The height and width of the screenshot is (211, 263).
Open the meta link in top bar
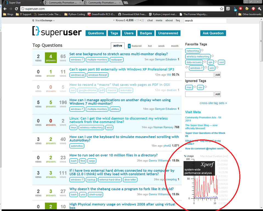(x=159, y=20)
